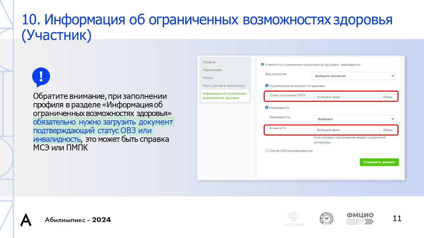Uncheck the "Инвалидность" checkbox

tap(266, 107)
